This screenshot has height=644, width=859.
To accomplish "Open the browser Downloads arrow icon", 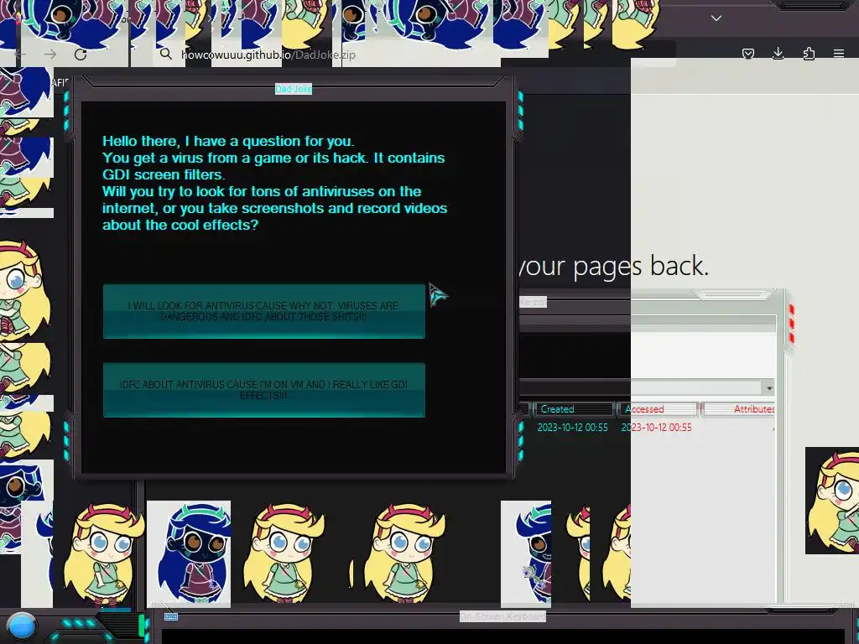I will (x=778, y=53).
